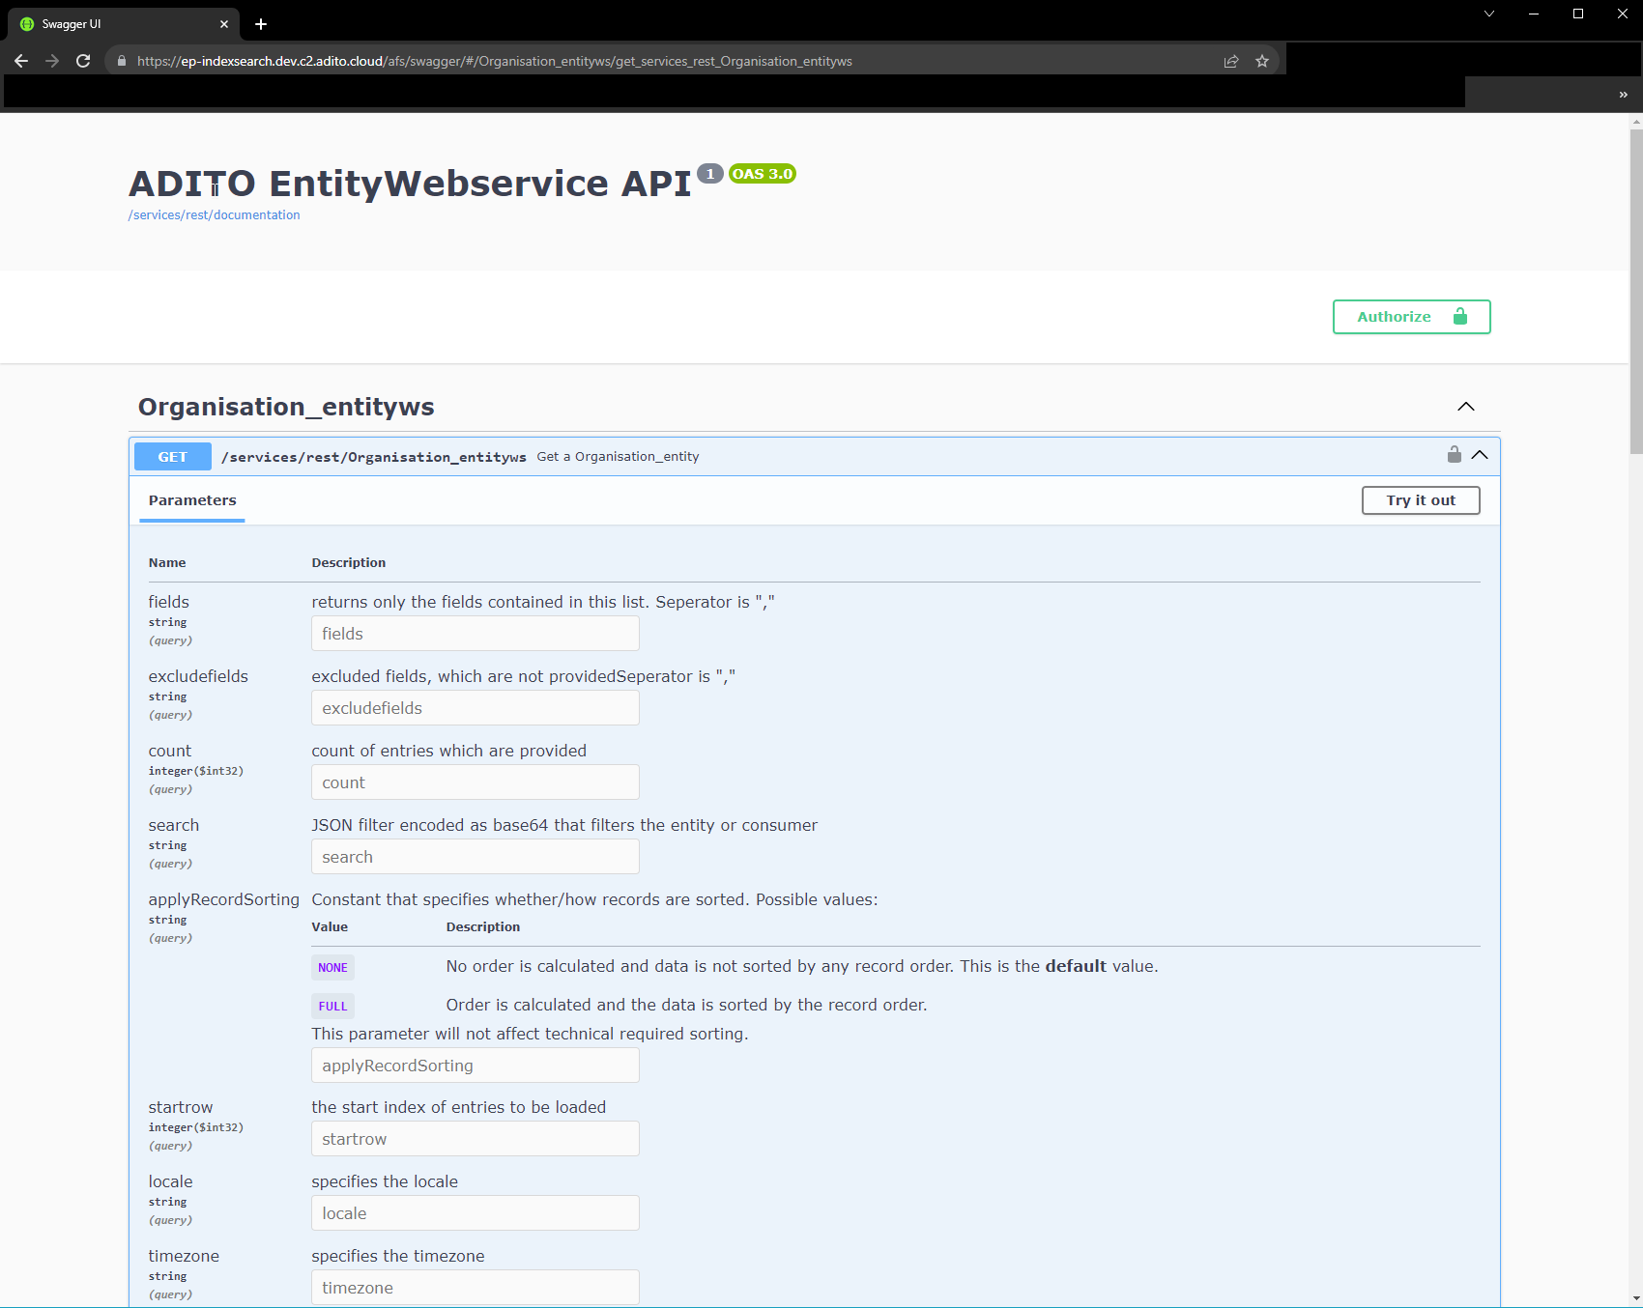Open a new browser tab with plus icon
1643x1308 pixels.
(x=261, y=24)
